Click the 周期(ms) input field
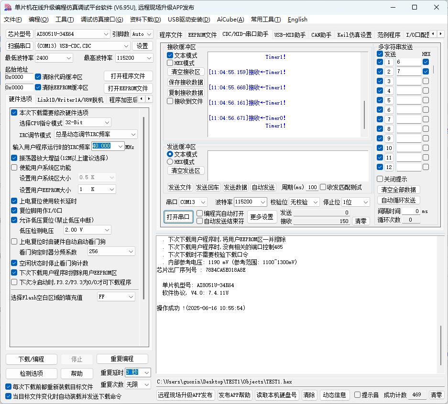 [x=312, y=187]
